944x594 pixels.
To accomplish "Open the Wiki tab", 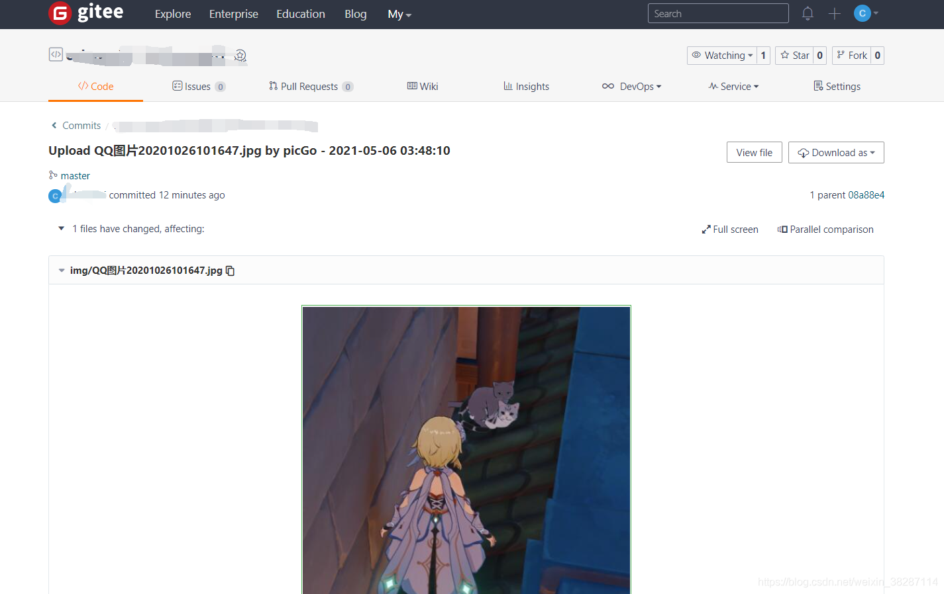I will [x=423, y=86].
